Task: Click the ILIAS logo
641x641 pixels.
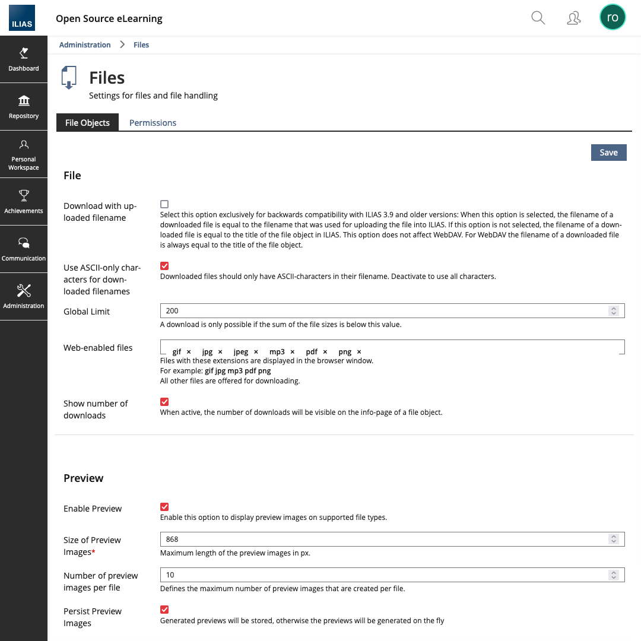Action: click(22, 18)
